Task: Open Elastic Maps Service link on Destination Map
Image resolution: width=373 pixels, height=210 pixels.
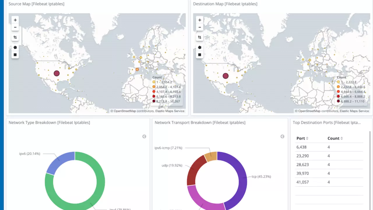Action: click(354, 111)
